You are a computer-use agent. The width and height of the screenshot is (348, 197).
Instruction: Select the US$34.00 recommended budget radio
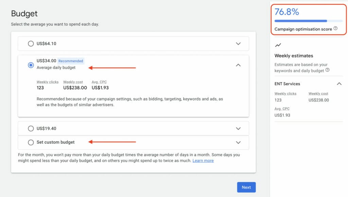click(31, 65)
